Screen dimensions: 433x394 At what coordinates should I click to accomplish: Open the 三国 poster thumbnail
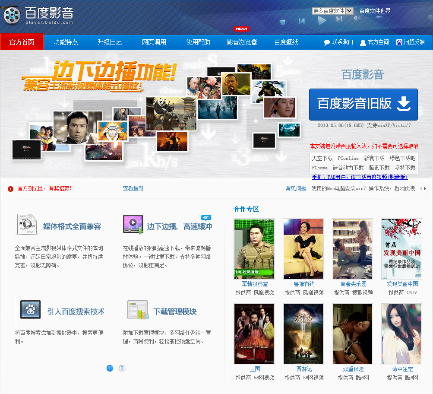pos(254,334)
